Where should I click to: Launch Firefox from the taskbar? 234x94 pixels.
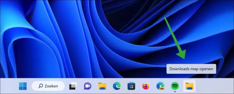click(146, 86)
